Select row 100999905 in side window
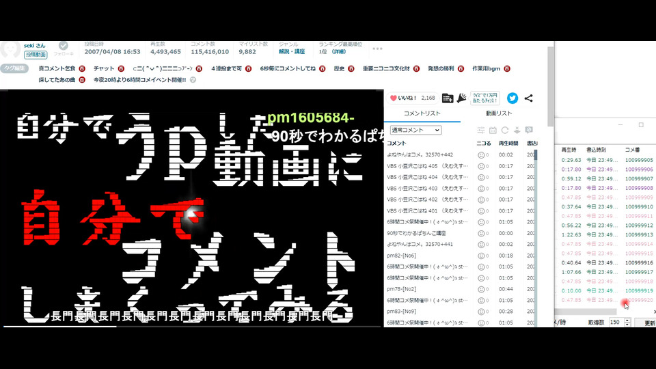 coord(605,160)
